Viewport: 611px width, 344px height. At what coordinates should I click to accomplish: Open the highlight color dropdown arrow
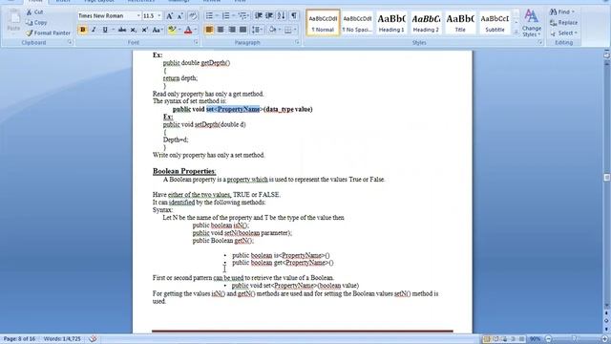pos(179,30)
